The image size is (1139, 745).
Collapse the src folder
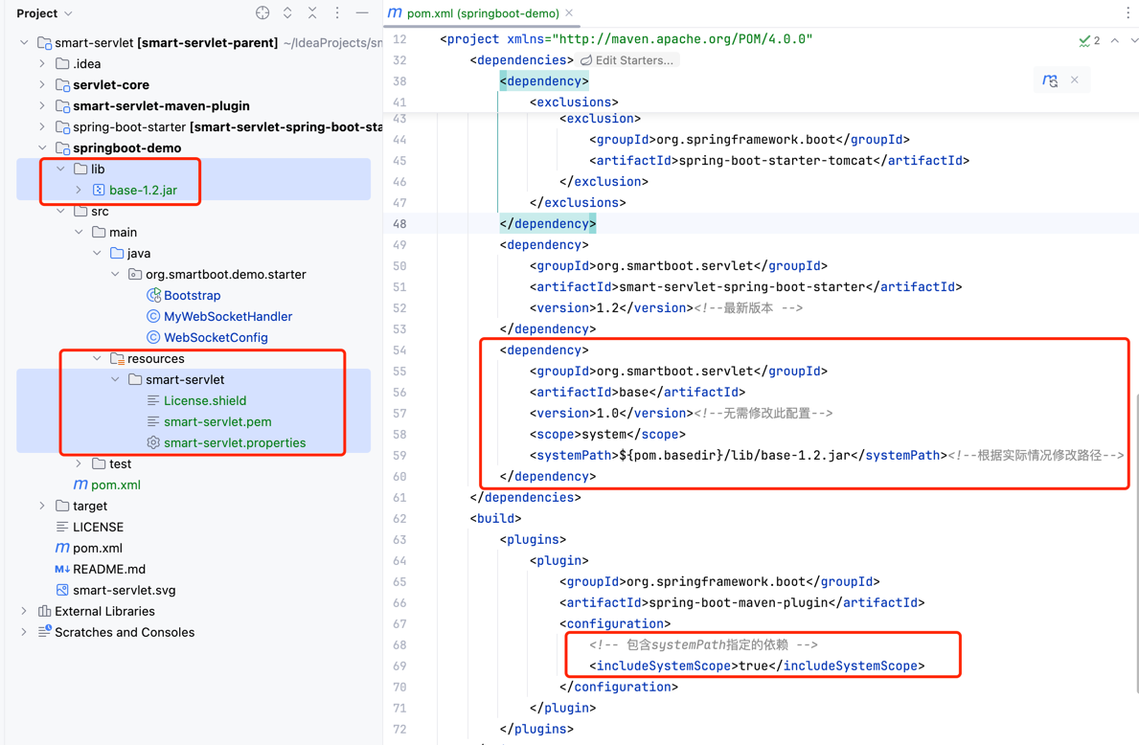[x=61, y=212]
